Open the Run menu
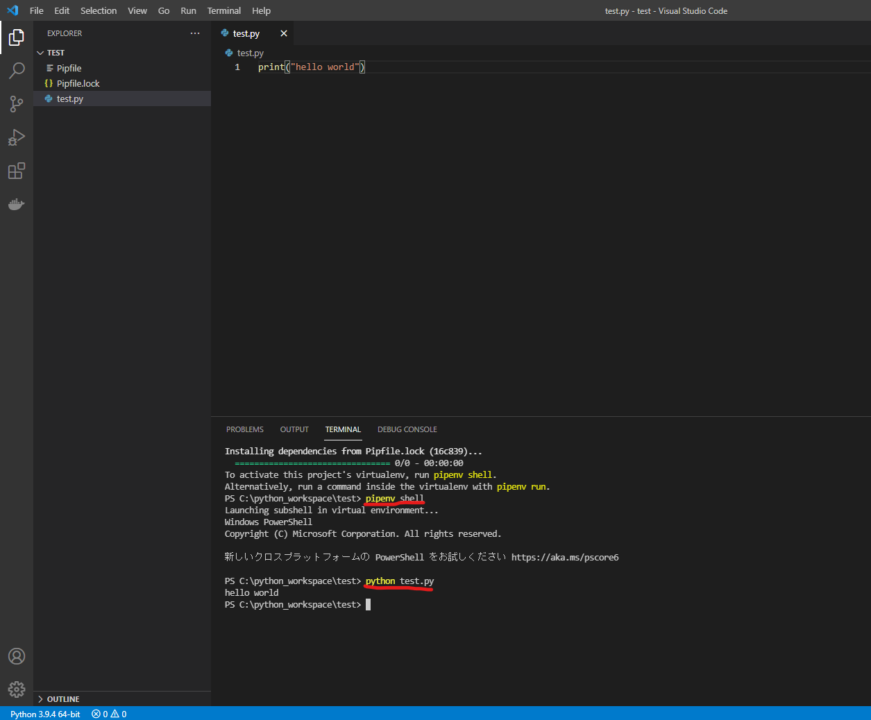 188,10
